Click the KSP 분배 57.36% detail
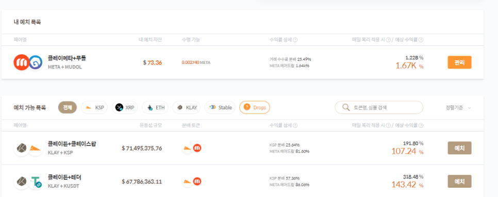498x197 pixels. [x=285, y=178]
